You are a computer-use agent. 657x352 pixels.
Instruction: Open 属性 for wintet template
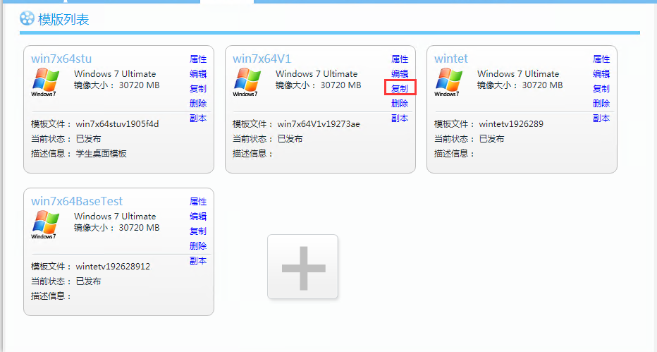[601, 59]
